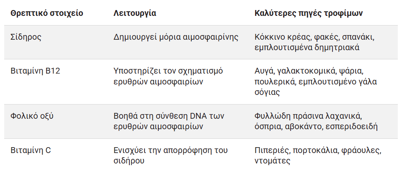Screen dimensions: 402x171
Task: Click the 'Βιταμίνη B12' cell
Action: [35, 71]
